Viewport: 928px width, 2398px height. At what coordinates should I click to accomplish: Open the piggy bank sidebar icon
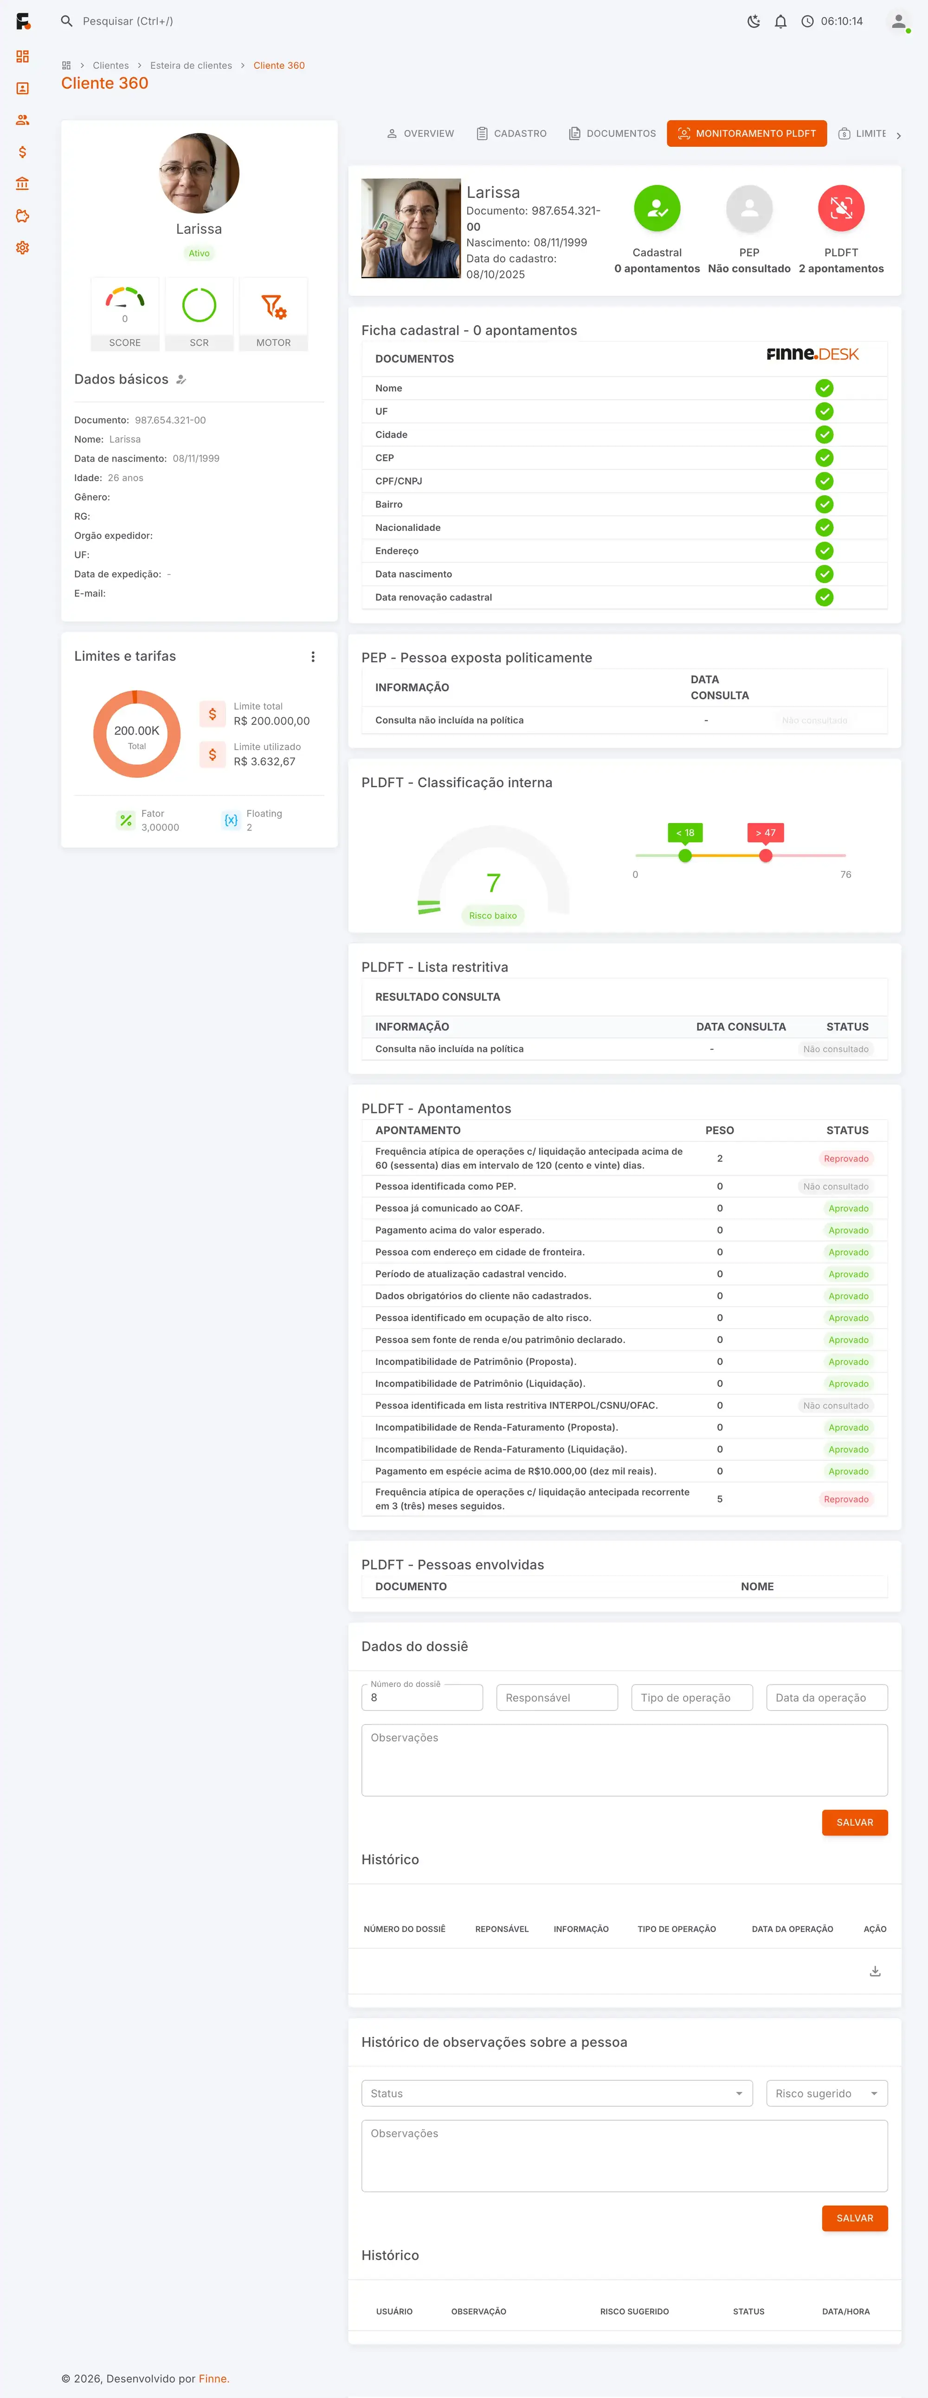(22, 216)
